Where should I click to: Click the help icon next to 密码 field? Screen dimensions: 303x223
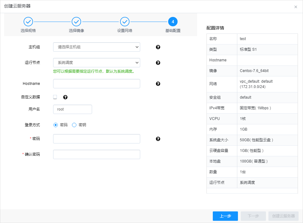[158, 139]
